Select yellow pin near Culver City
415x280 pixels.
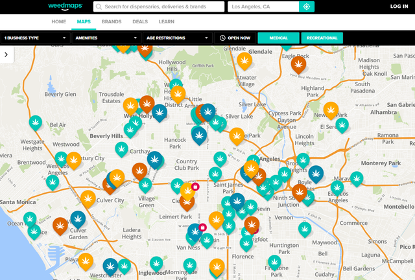(88, 198)
